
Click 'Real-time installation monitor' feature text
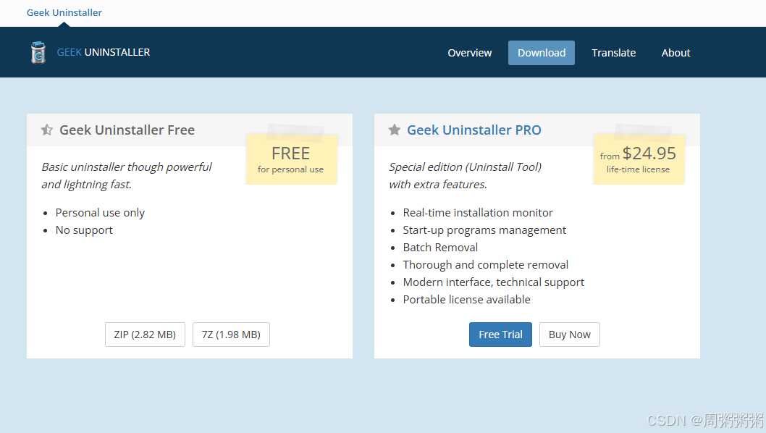(x=478, y=213)
